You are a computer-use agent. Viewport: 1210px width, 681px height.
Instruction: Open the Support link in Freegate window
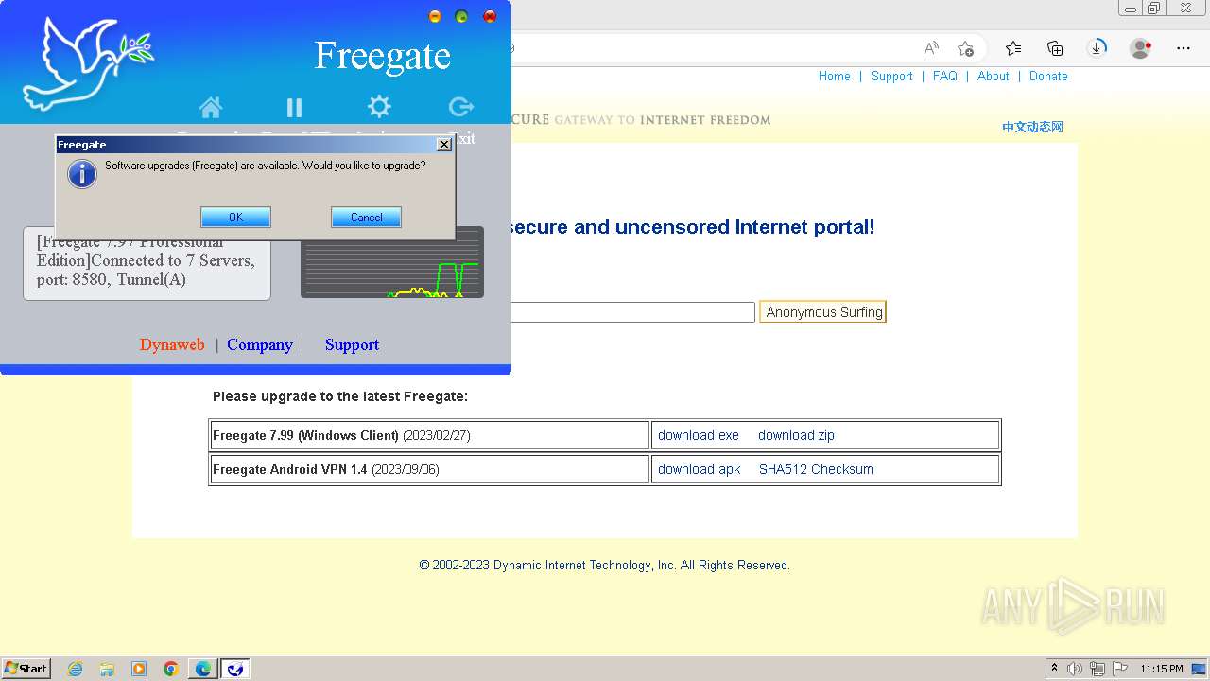pos(352,345)
